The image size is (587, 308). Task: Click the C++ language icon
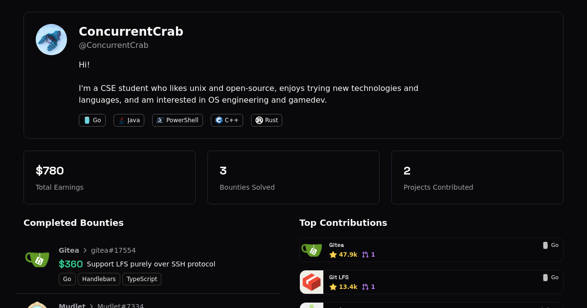coord(218,120)
